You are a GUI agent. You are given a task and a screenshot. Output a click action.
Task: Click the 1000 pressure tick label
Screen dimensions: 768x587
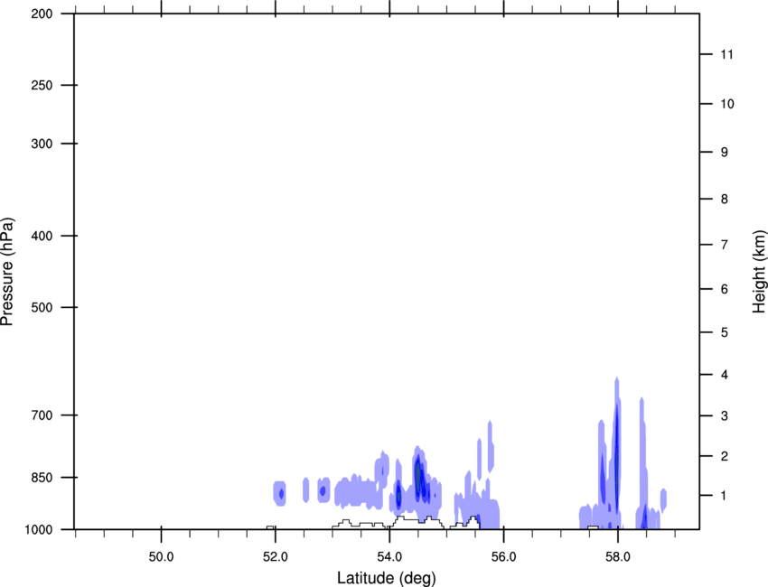38,529
